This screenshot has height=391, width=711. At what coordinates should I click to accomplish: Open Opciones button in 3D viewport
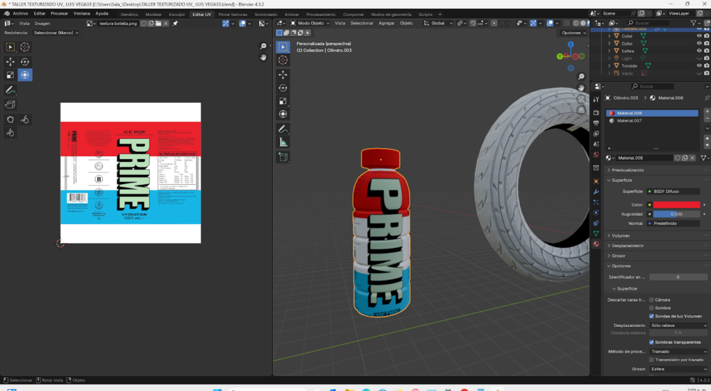[573, 33]
